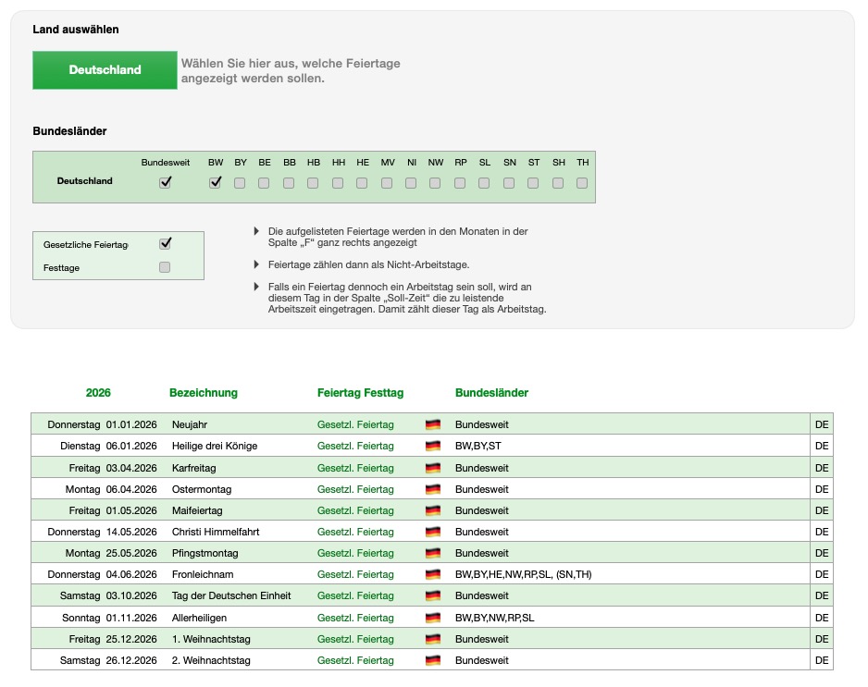Disable the Gesetzliche Feiertage checkbox
Viewport: 868px width, 687px height.
[x=166, y=244]
